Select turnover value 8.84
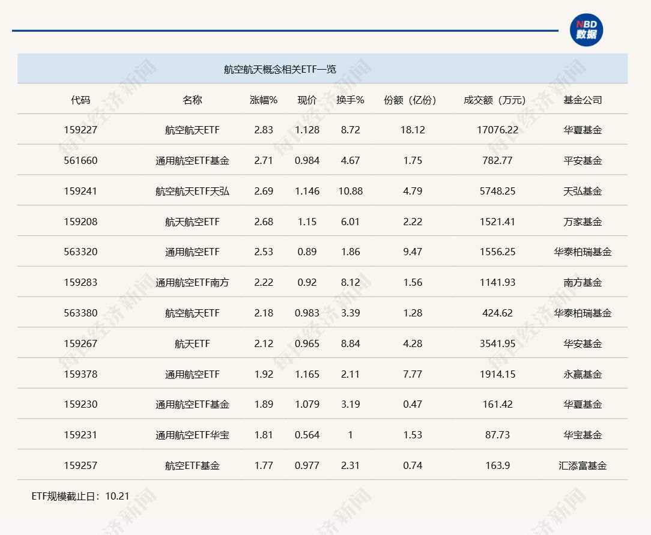 coord(350,343)
